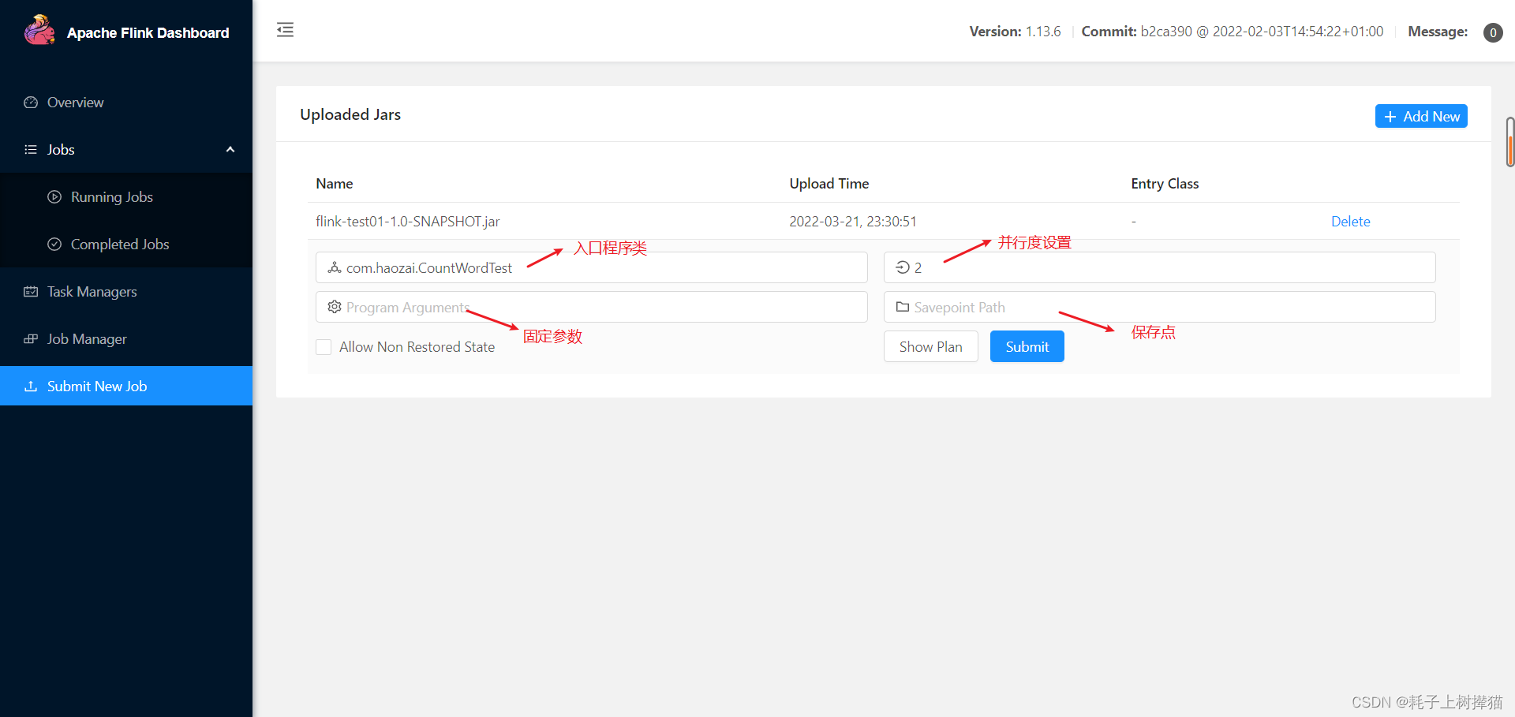
Task: Click the Task Managers schedule icon
Action: [31, 292]
